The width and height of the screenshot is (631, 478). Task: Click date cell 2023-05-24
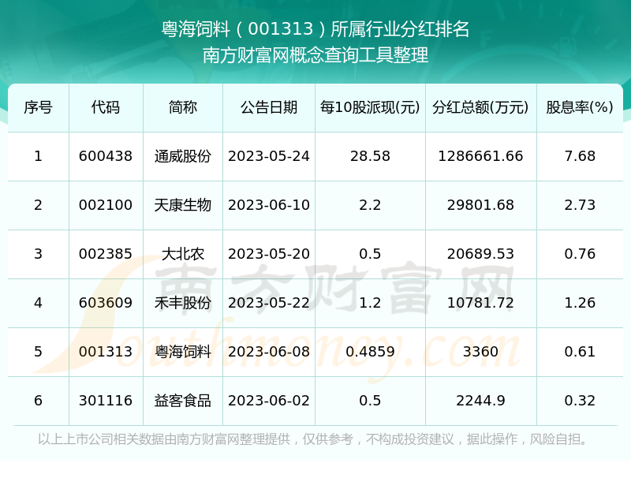(x=269, y=156)
